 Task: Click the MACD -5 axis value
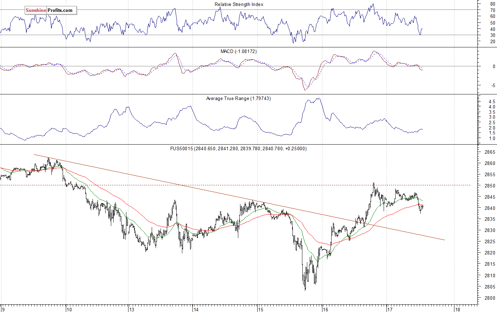[493, 85]
